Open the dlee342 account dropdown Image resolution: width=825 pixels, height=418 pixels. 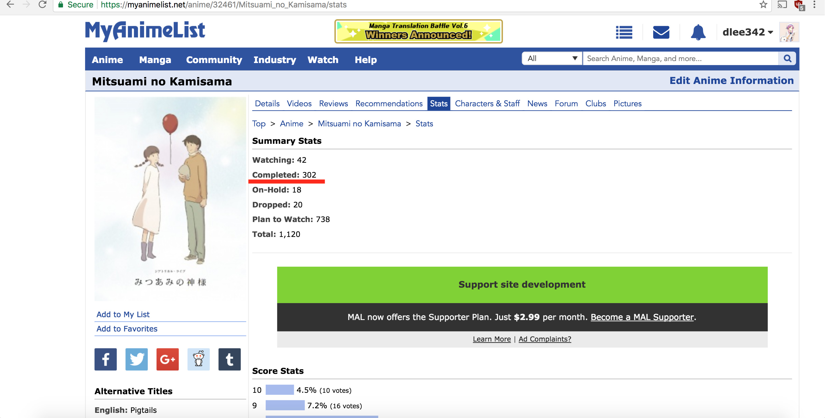click(x=748, y=32)
